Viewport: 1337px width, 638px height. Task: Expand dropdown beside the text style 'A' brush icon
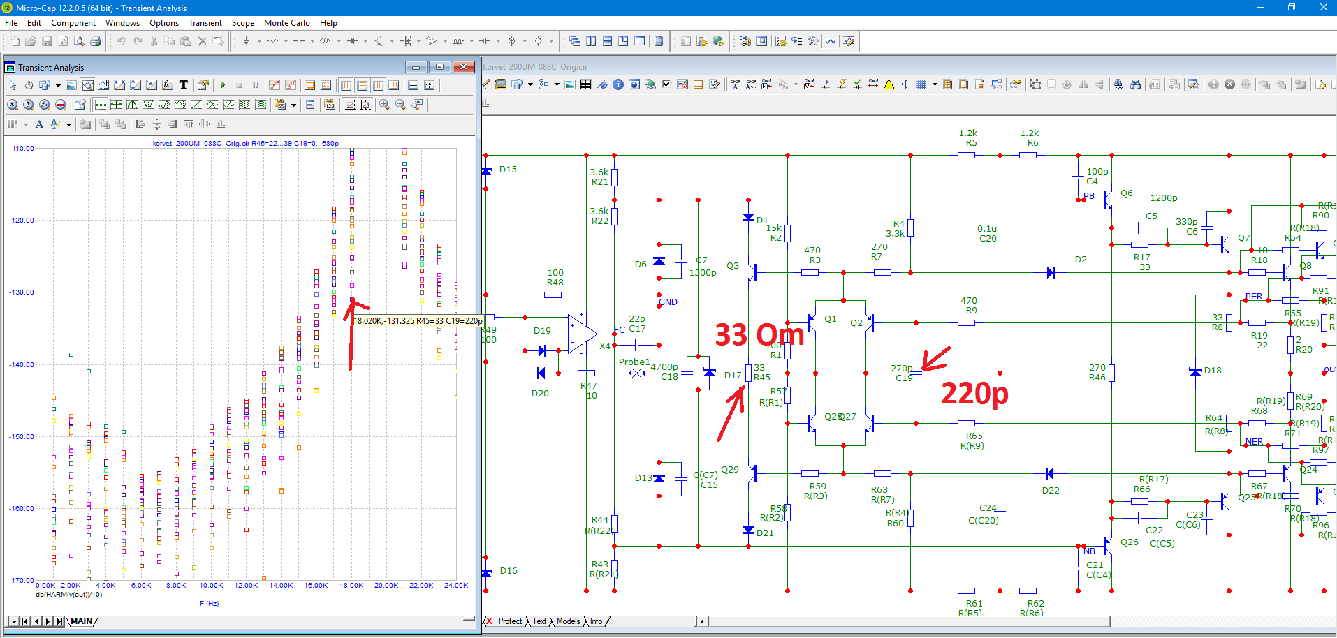tap(68, 124)
